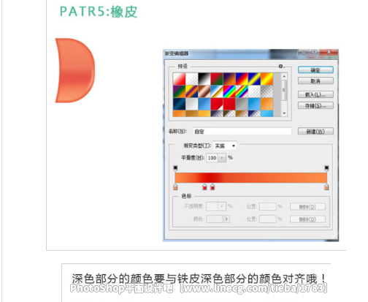Select the second red color stop
This screenshot has width=368, height=302.
[x=212, y=187]
